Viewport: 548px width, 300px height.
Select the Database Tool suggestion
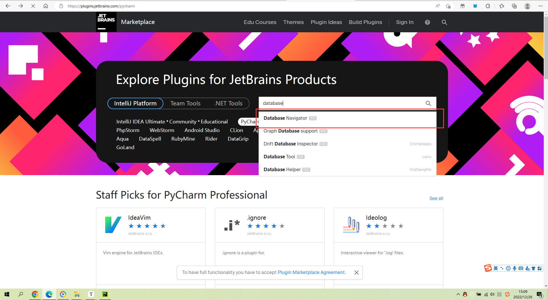[x=347, y=157]
